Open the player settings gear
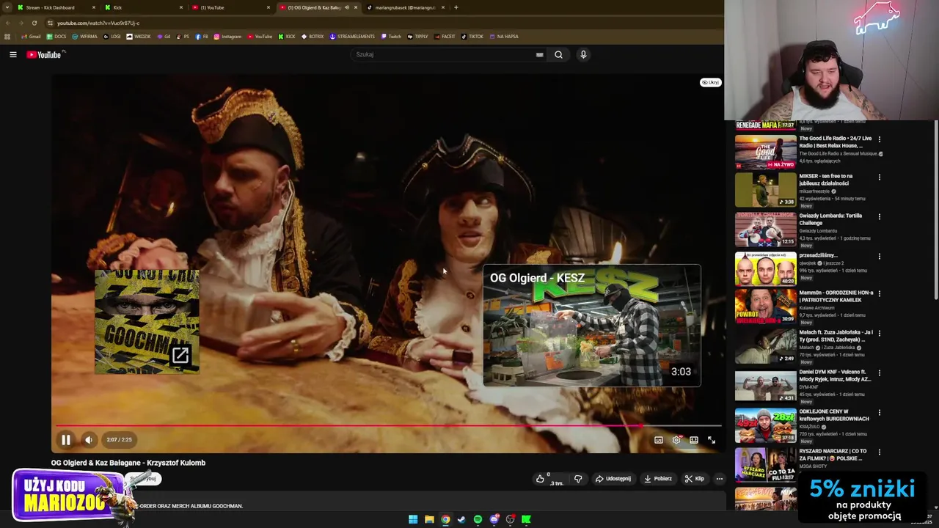Viewport: 939px width, 528px height. click(676, 440)
